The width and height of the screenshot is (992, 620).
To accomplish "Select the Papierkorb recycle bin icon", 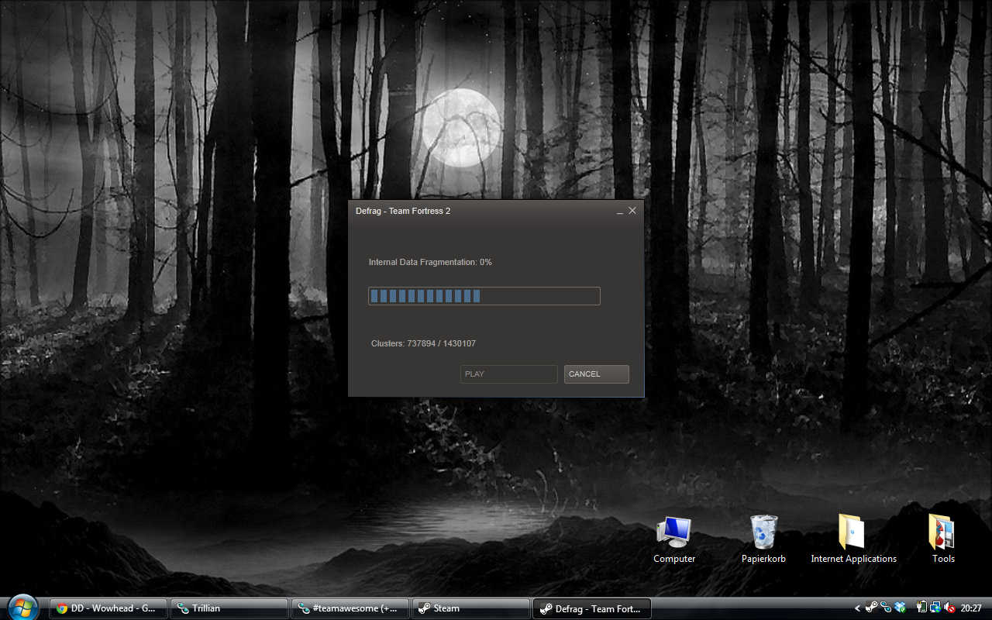I will point(763,539).
